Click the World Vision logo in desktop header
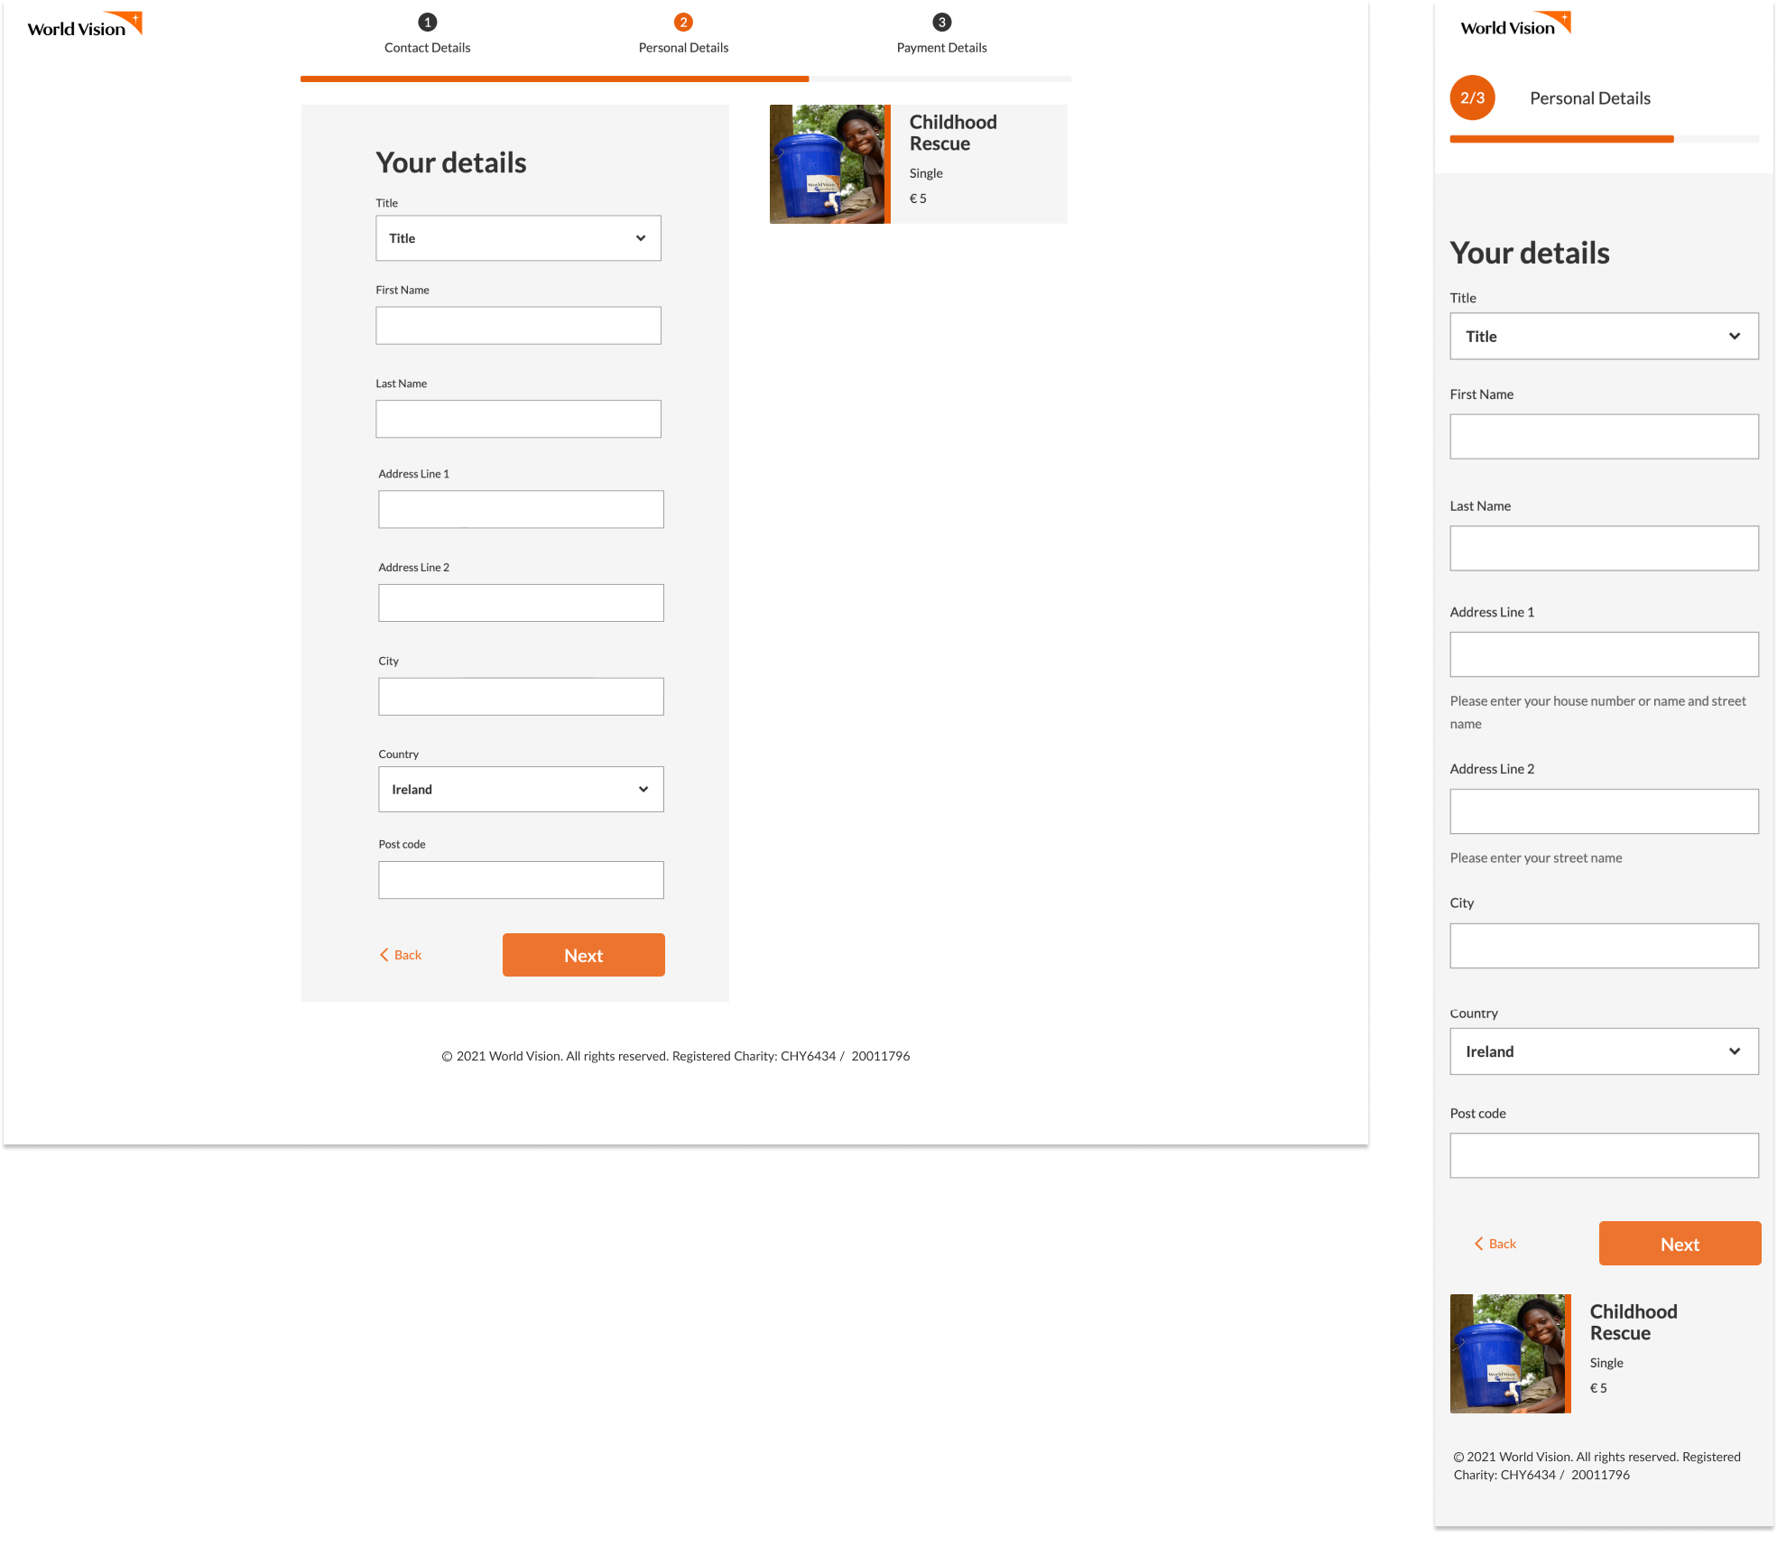Image resolution: width=1777 pixels, height=1556 pixels. (x=85, y=24)
